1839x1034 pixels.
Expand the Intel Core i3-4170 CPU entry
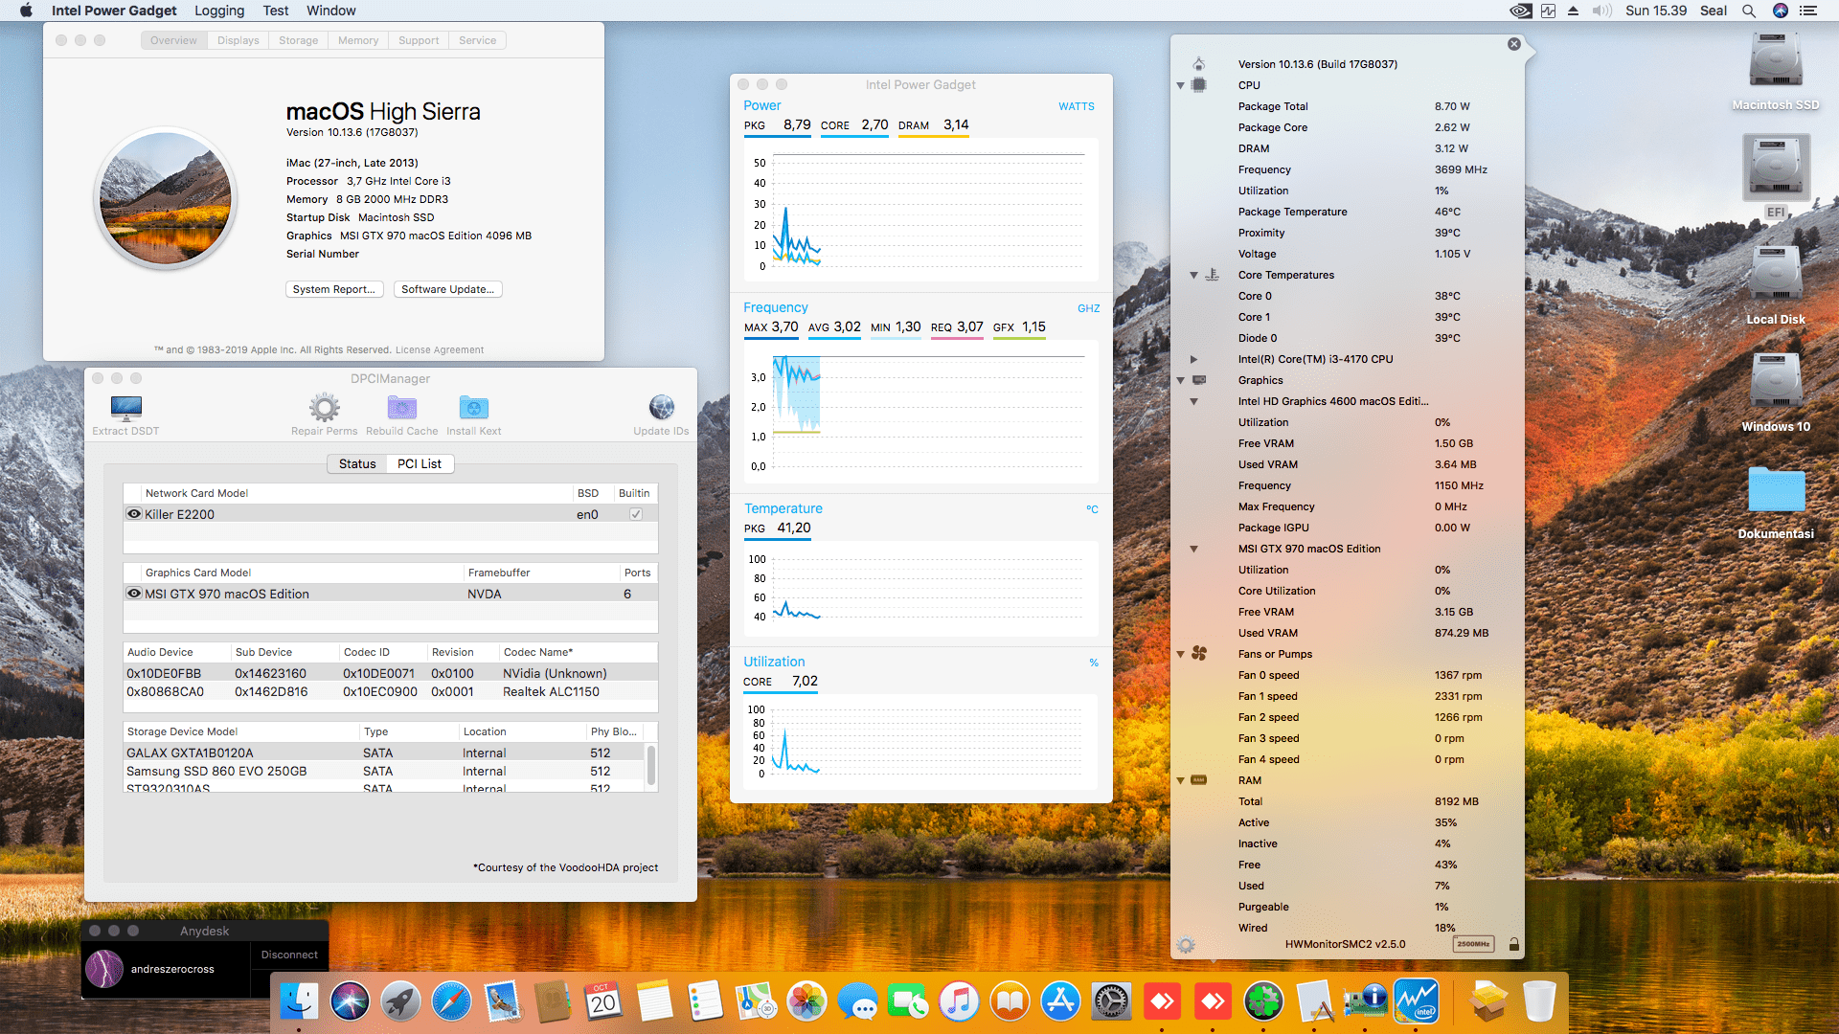pyautogui.click(x=1193, y=359)
